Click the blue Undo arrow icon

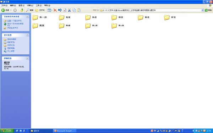pos(60,10)
